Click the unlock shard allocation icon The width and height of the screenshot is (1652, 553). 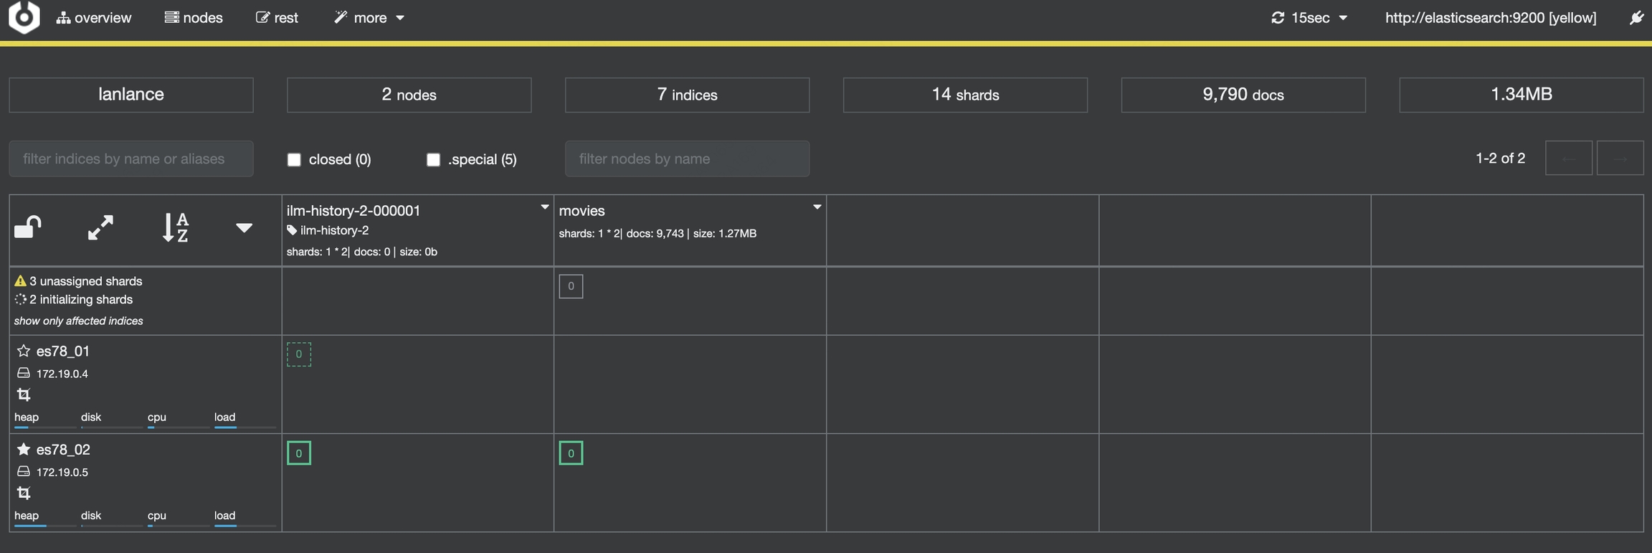(28, 227)
